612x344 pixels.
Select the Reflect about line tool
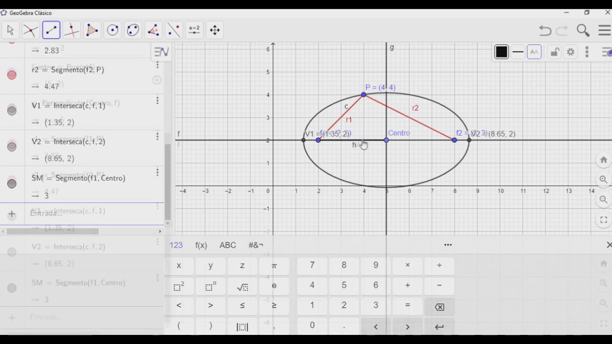pos(174,30)
